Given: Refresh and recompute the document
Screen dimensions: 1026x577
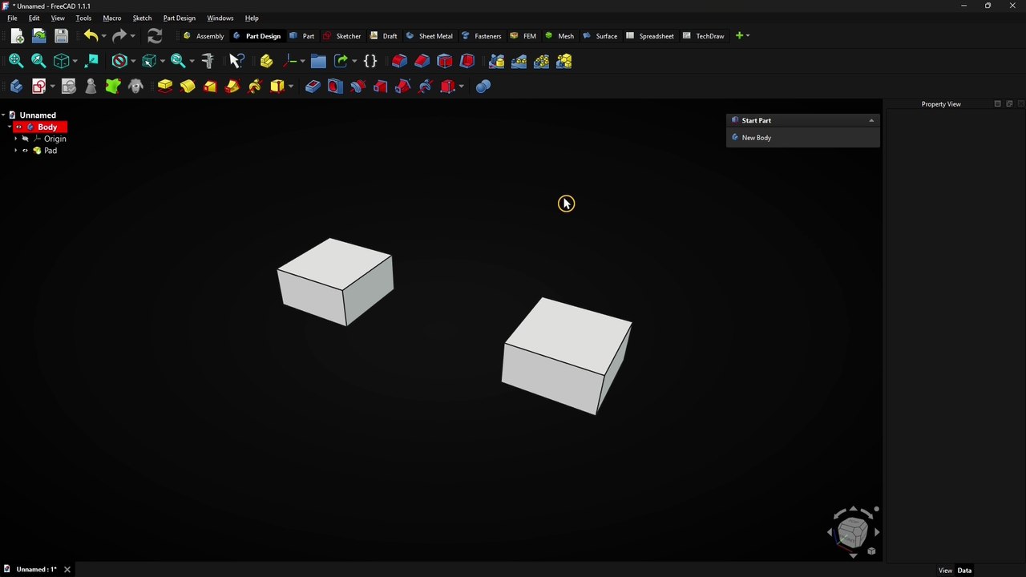Looking at the screenshot, I should click(155, 36).
